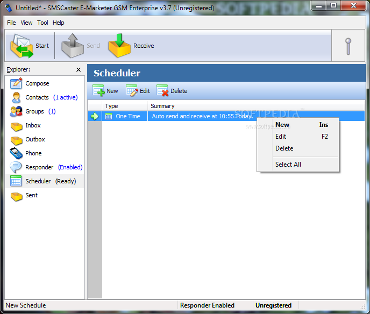Open the Groups icon in Explorer
This screenshot has height=314, width=370.
point(16,111)
